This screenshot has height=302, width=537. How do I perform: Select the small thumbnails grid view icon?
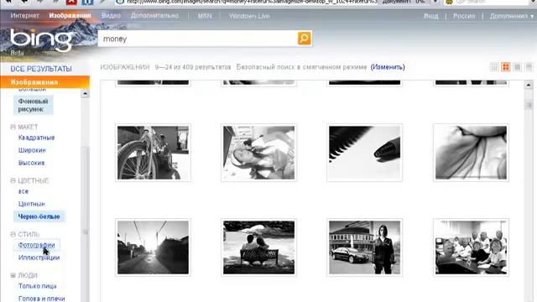[x=494, y=67]
